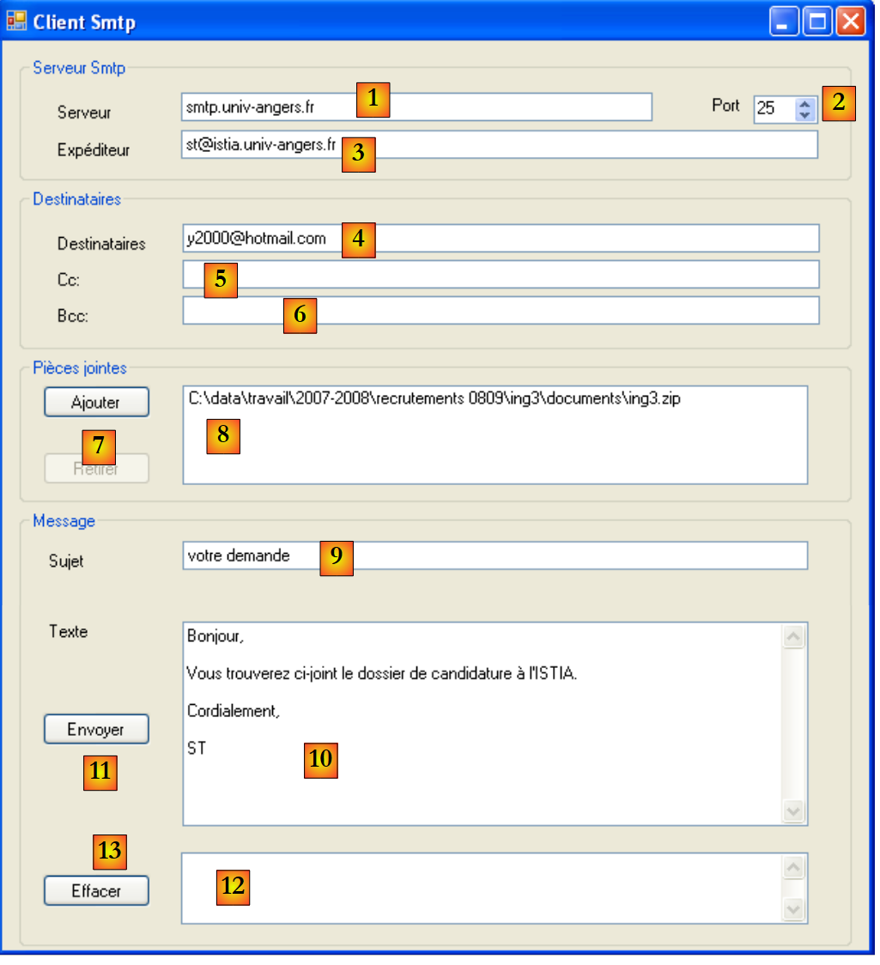Click the Port number field
The width and height of the screenshot is (880, 965).
click(773, 109)
